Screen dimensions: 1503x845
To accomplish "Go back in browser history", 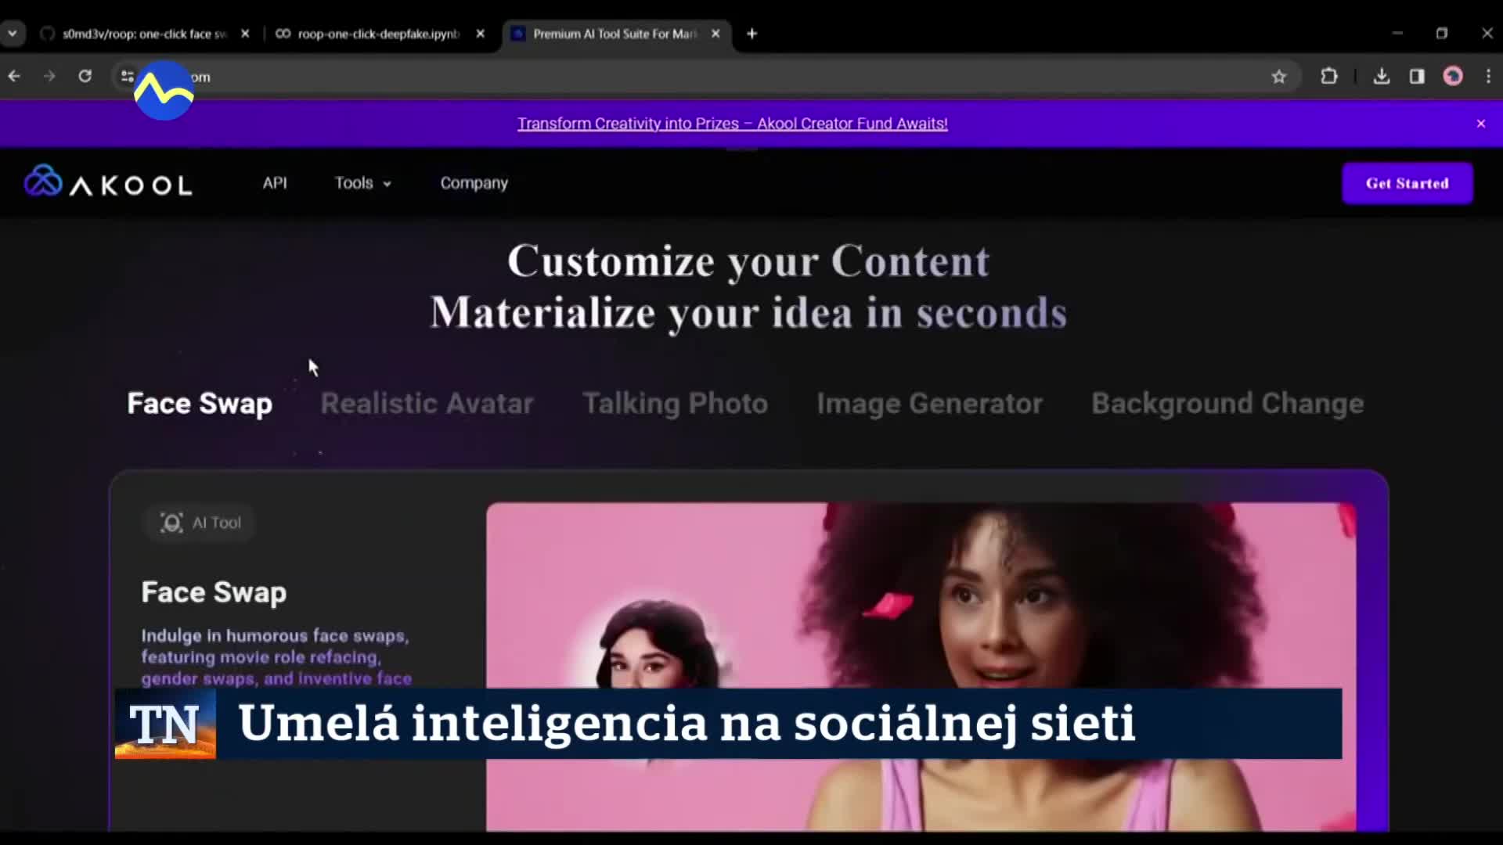I will click(14, 76).
